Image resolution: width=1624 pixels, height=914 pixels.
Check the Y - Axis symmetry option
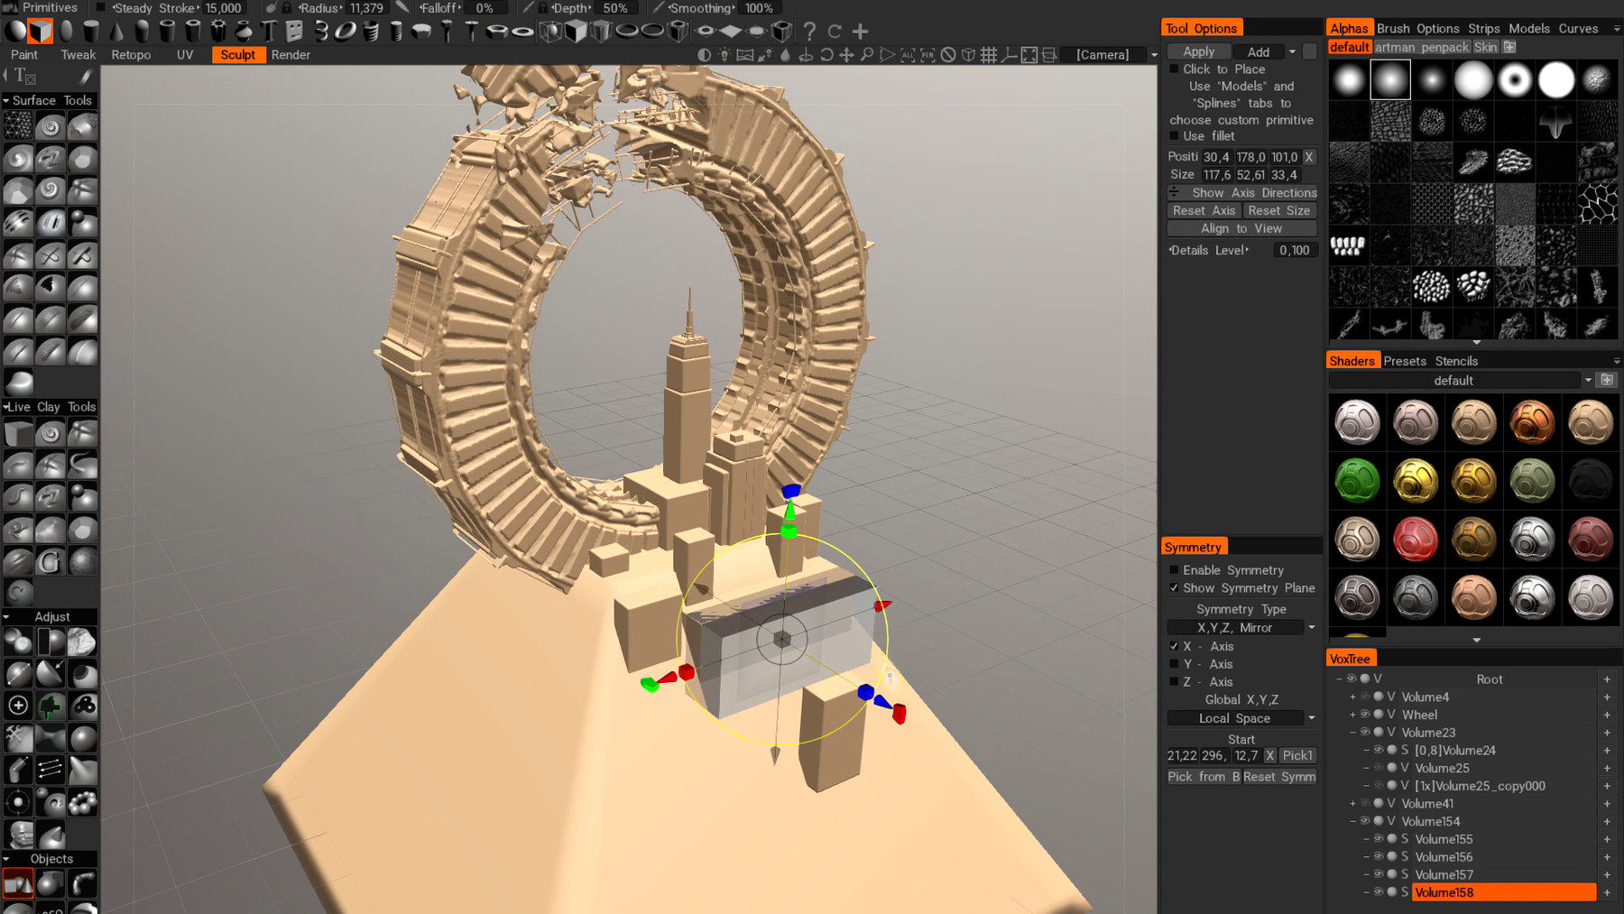[x=1174, y=664]
